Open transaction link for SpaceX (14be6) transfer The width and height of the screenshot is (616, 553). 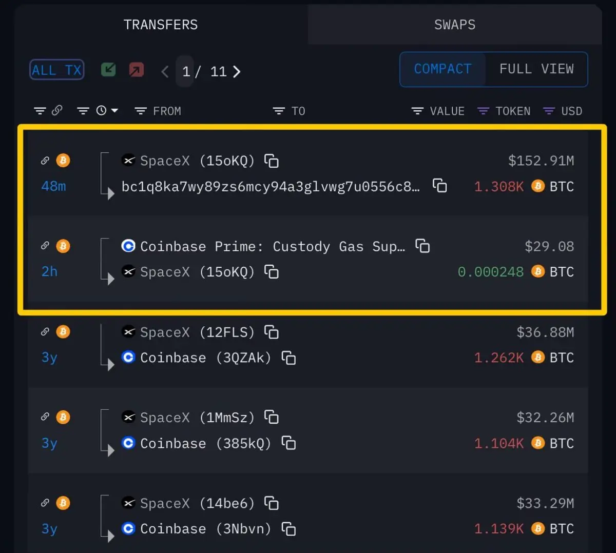tap(45, 503)
